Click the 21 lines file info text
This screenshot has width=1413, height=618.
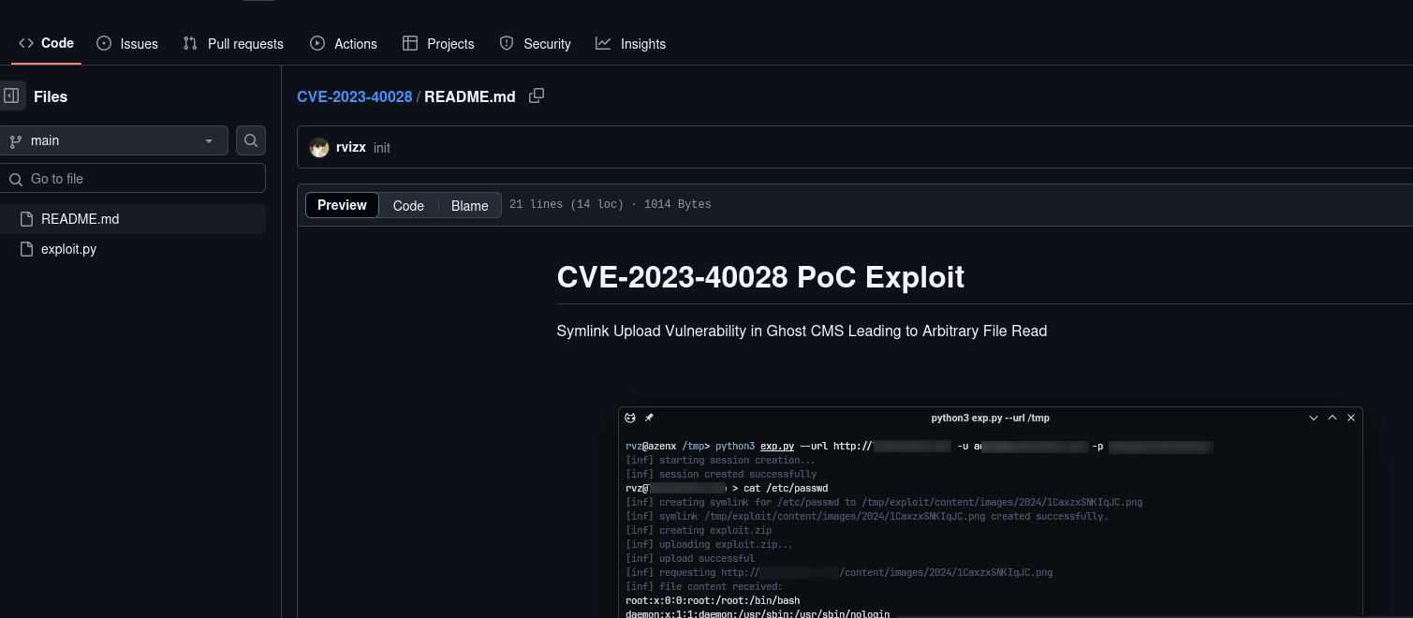click(x=611, y=204)
